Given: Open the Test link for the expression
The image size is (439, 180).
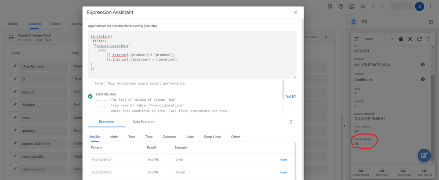Looking at the screenshot, I should pos(290,96).
